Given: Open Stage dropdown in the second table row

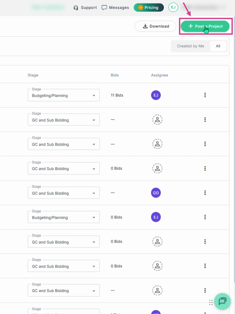Looking at the screenshot, I should click(x=64, y=120).
